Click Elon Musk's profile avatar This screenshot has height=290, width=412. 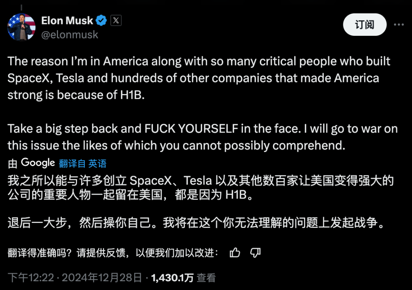click(21, 27)
